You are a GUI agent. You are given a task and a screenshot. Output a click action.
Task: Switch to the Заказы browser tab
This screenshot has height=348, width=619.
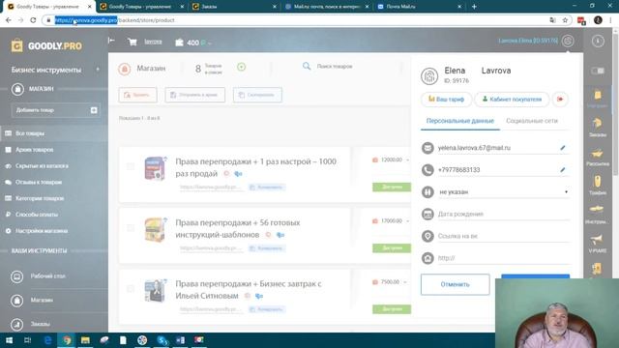[235, 7]
